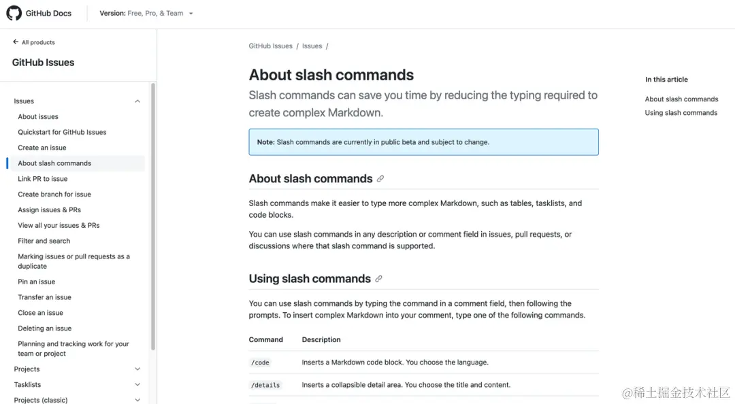Image resolution: width=735 pixels, height=404 pixels.
Task: Open Pin an issue page
Action: click(37, 282)
